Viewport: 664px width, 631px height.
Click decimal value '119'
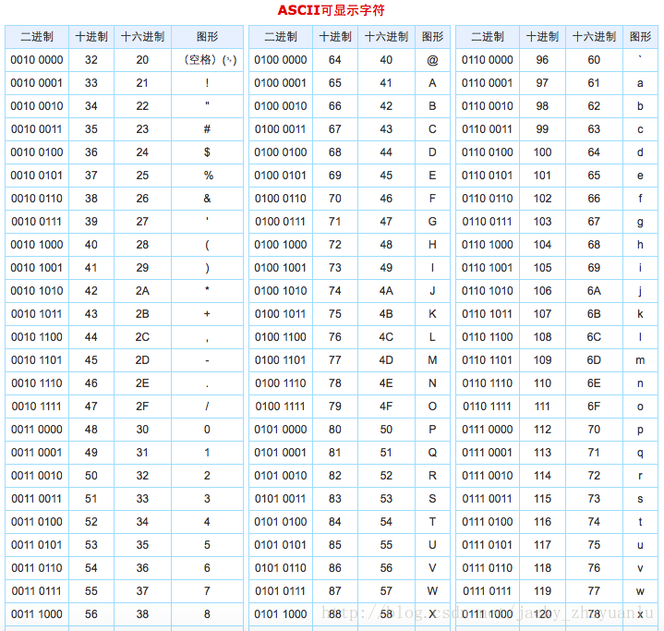pos(542,590)
